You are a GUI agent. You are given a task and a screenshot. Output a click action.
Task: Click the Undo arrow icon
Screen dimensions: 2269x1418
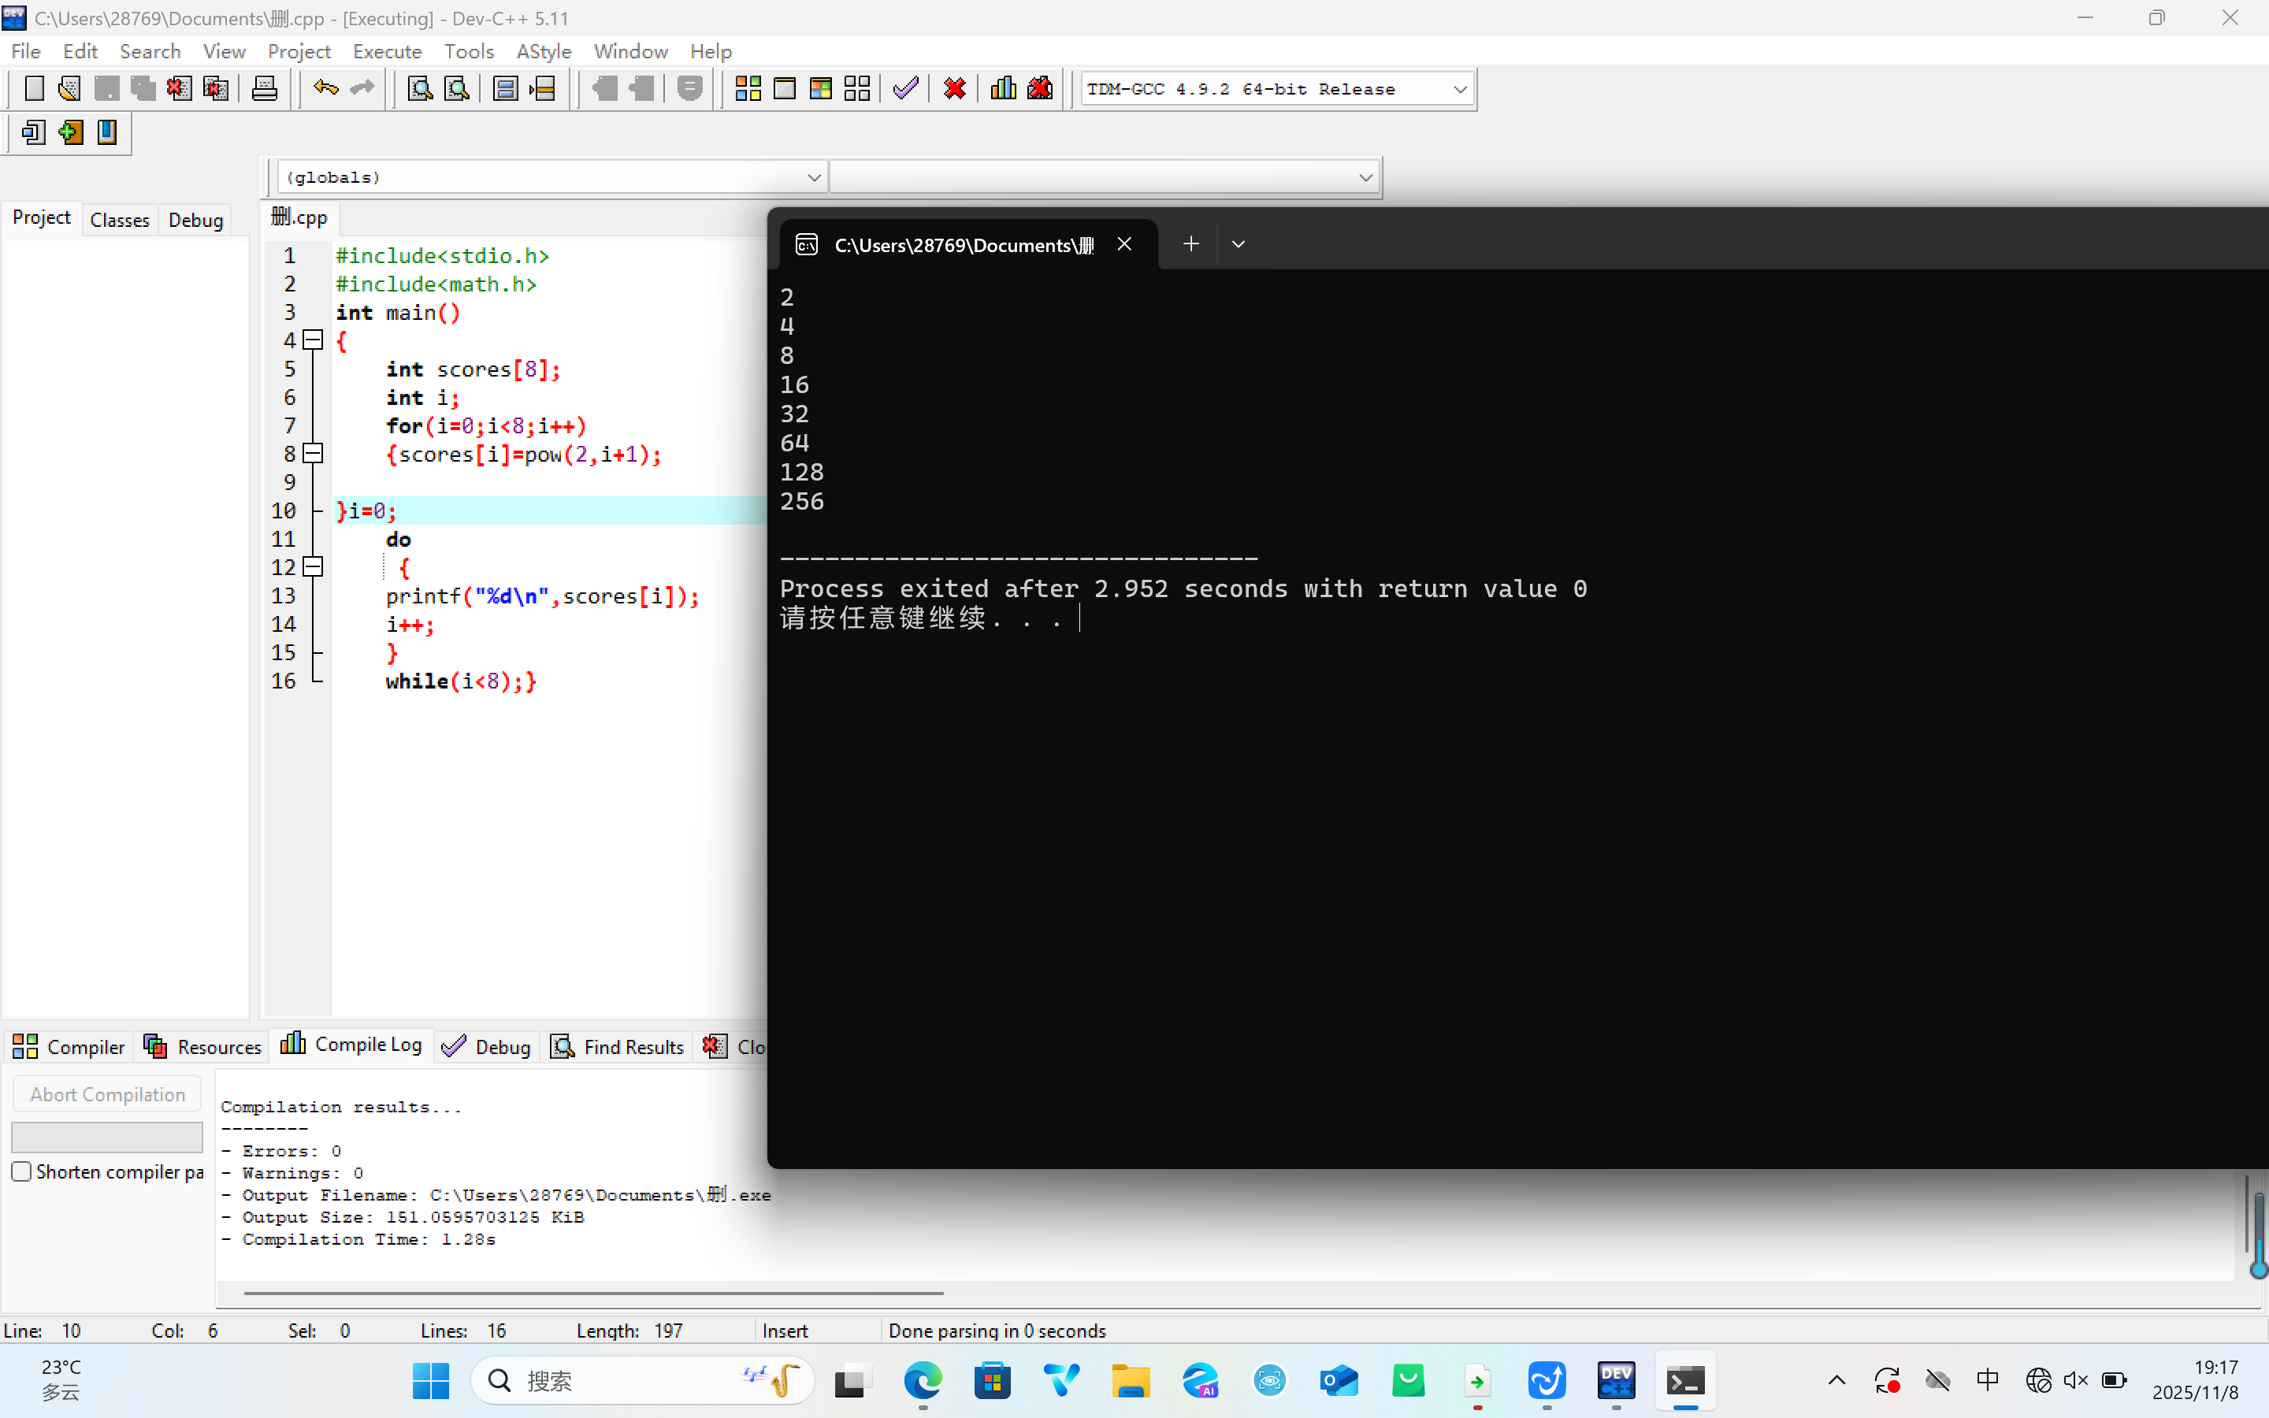pos(325,89)
